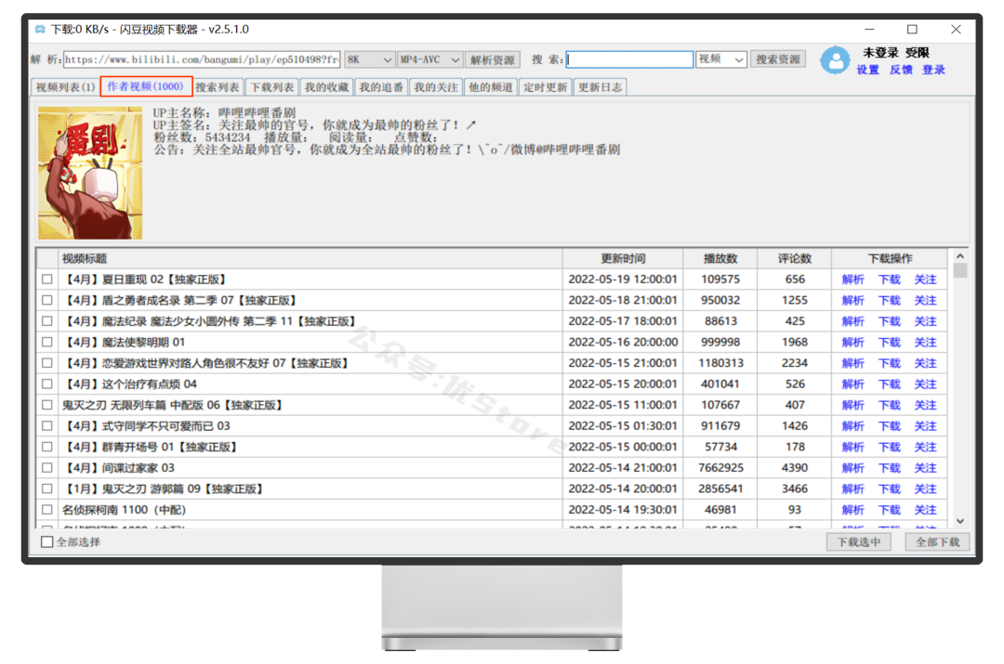Click the list scrollbar down arrow
Image resolution: width=1004 pixels, height=664 pixels.
pos(959,521)
